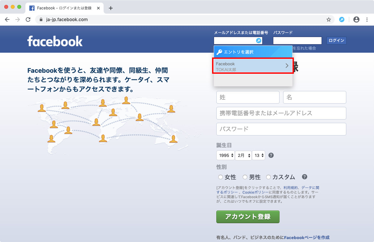Open the birth day dropdown showing 13
374x242 pixels.
pyautogui.click(x=258, y=155)
